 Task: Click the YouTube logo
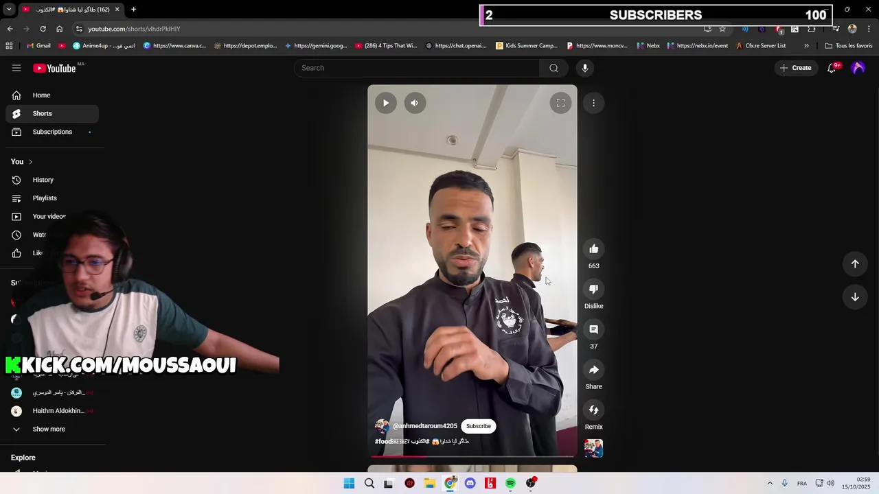coord(54,68)
